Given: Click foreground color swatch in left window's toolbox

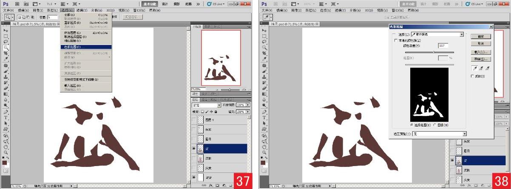Looking at the screenshot, I should (5, 163).
